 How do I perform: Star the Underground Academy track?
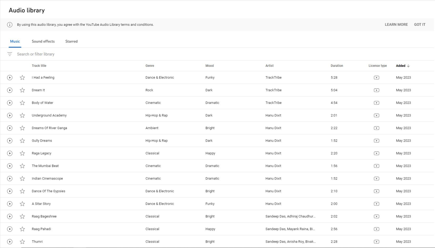[x=22, y=116]
